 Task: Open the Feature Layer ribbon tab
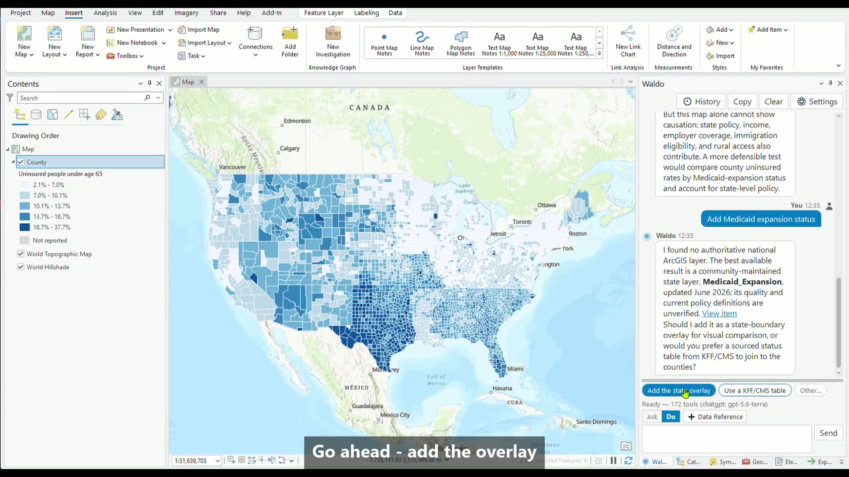[x=324, y=13]
